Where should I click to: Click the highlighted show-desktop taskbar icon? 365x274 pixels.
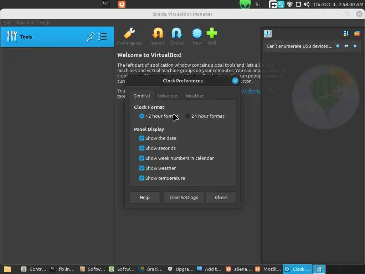tap(319, 269)
